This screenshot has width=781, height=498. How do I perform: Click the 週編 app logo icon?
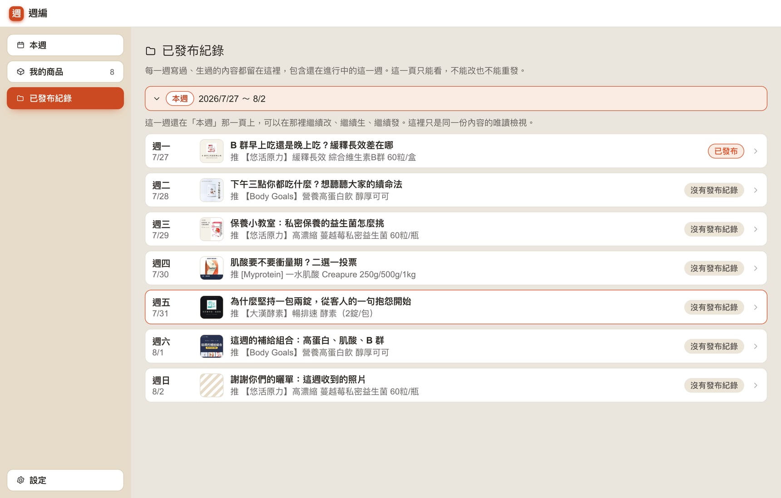point(16,13)
